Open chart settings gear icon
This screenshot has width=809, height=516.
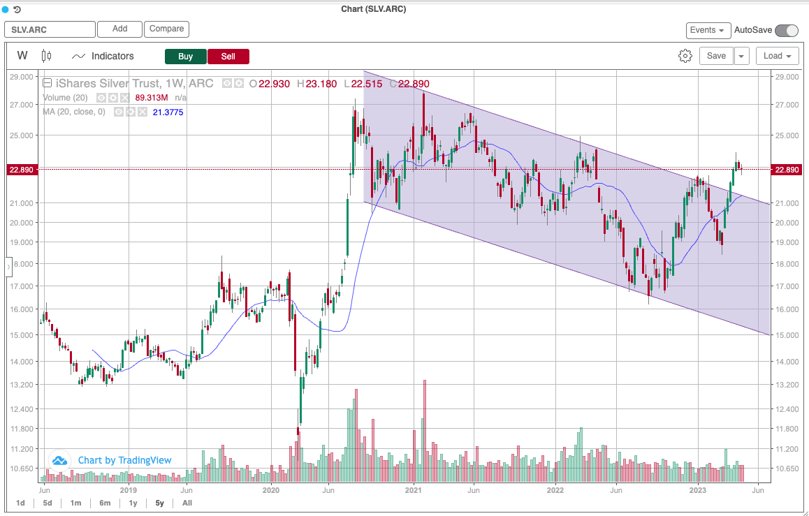685,56
